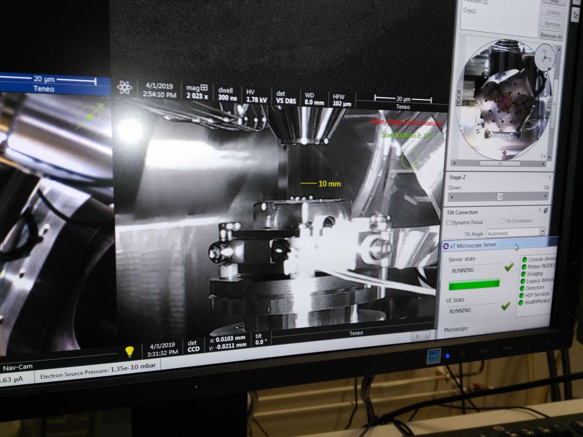This screenshot has height=437, width=583.
Task: Click the Stage Z slider Down arrow
Action: pos(451,198)
